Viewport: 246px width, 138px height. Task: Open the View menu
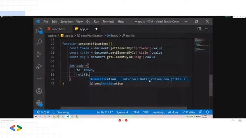(80, 21)
